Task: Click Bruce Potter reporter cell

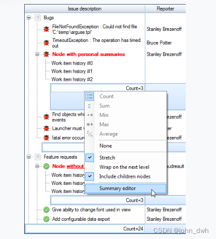Action: pyautogui.click(x=159, y=43)
